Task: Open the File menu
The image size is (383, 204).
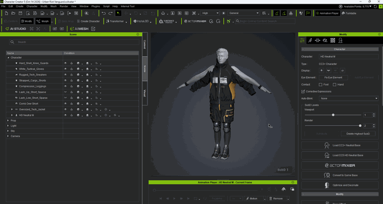Action: tap(3, 6)
